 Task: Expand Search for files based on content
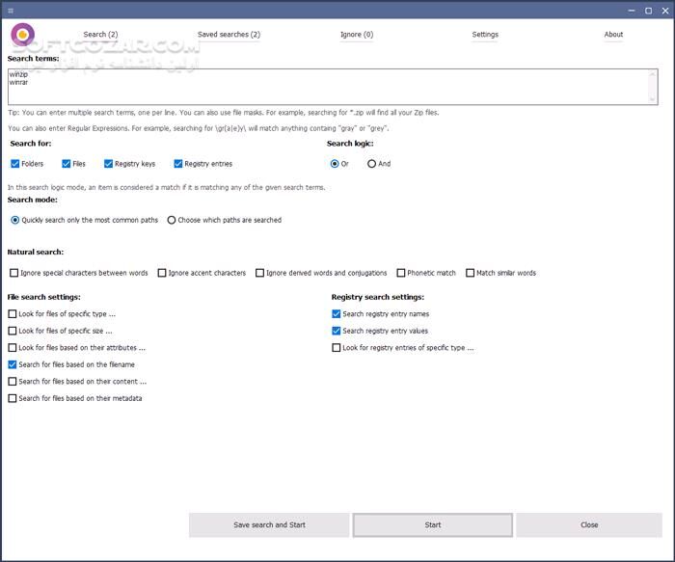click(x=13, y=382)
